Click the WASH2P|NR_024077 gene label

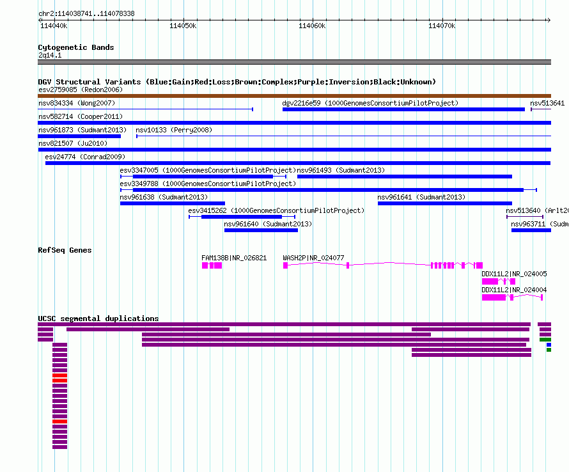point(313,258)
